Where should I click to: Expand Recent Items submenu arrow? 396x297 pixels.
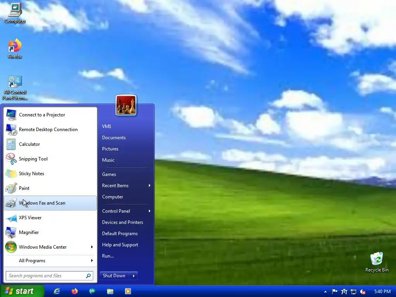coord(150,186)
